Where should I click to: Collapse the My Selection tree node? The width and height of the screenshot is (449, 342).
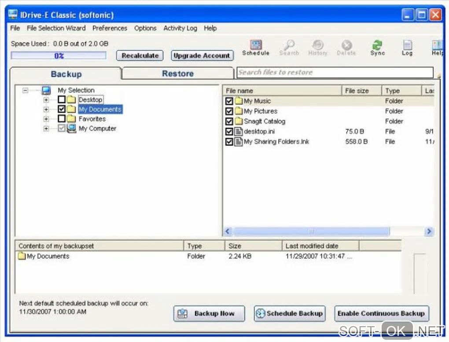(x=25, y=91)
